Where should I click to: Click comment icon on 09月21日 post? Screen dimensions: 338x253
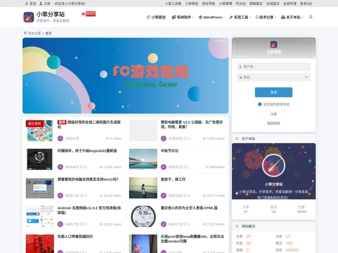click(x=185, y=167)
